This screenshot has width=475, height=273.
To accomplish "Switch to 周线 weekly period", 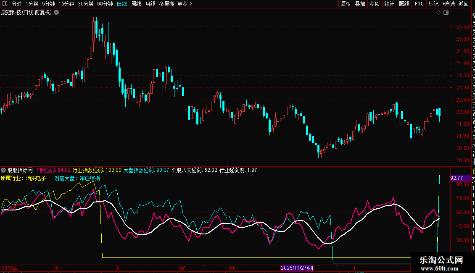I will click(x=136, y=4).
